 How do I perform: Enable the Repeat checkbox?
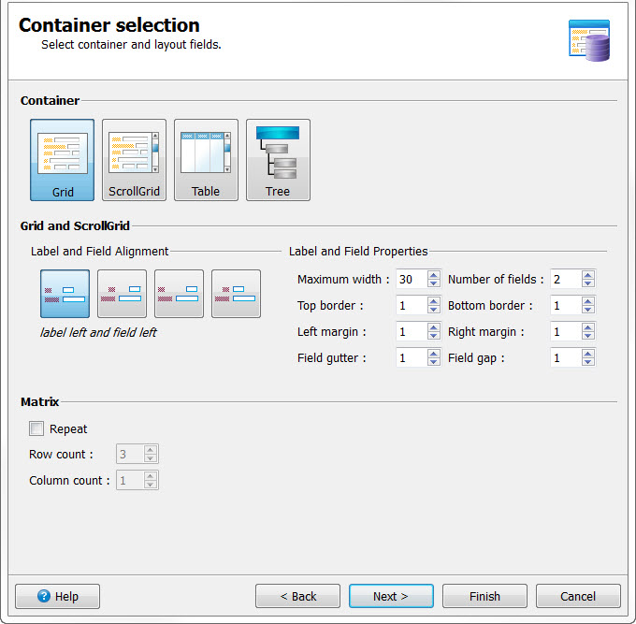(36, 429)
